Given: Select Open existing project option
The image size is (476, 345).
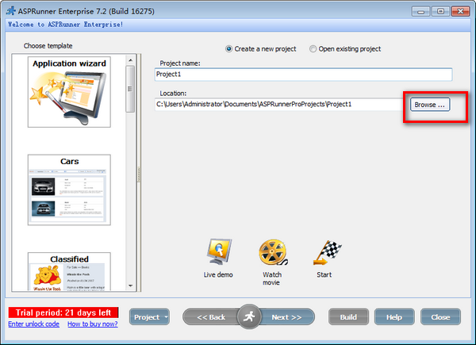Looking at the screenshot, I should point(313,48).
